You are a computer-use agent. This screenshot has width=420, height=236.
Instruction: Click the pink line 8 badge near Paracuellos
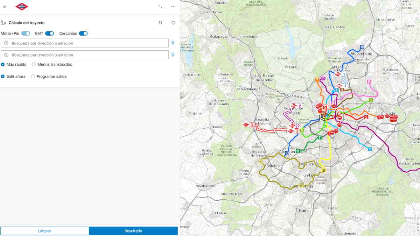tap(370, 81)
